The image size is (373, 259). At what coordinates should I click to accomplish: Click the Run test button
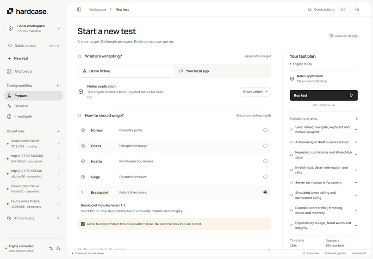pos(323,95)
